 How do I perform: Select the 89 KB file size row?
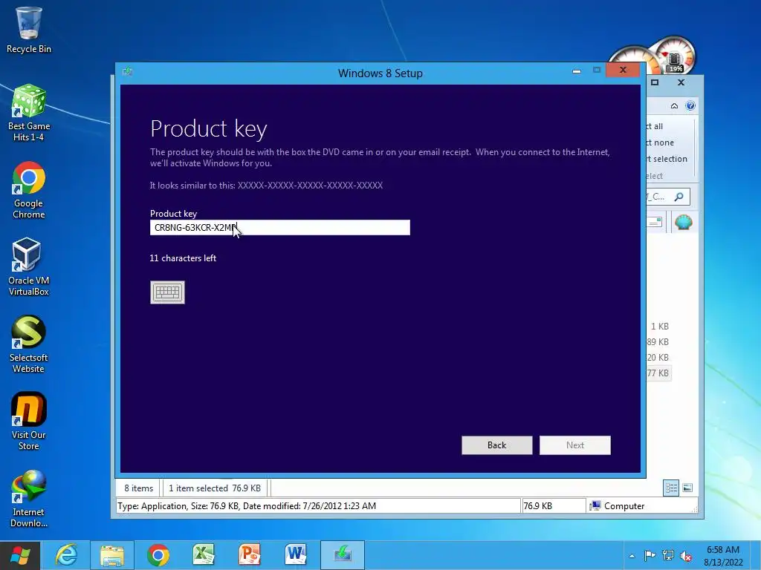(x=658, y=341)
